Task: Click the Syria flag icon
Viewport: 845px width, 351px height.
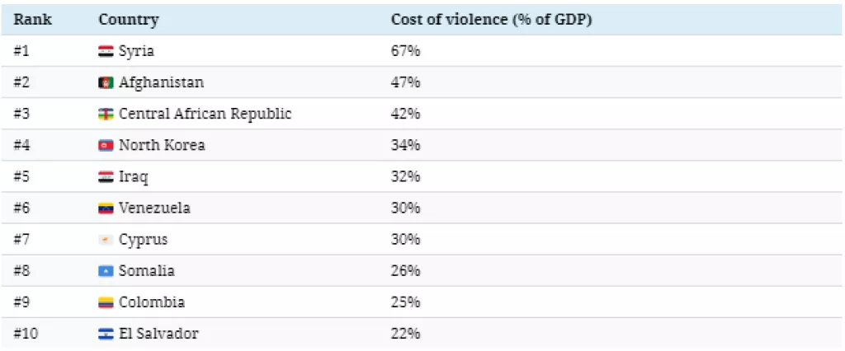Action: point(106,51)
